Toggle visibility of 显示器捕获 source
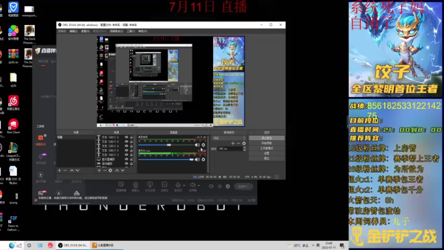Screen dimensions: 444x250 (127, 159)
